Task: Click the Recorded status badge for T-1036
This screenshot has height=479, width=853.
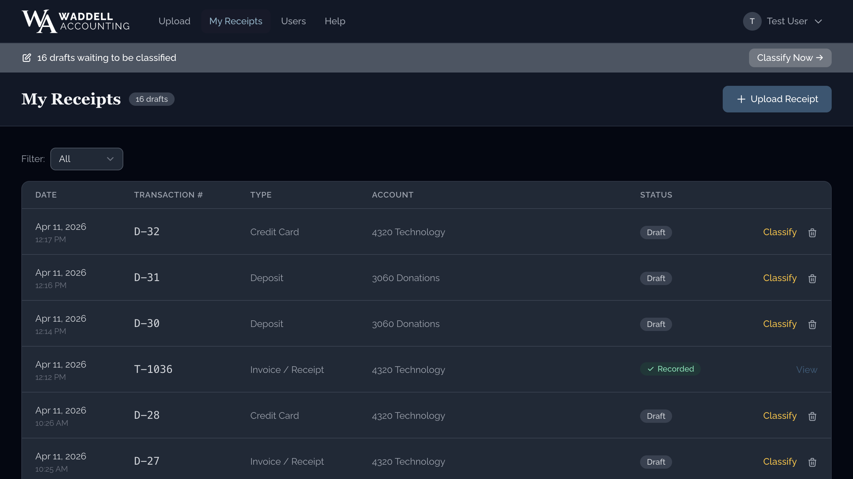Action: [670, 369]
